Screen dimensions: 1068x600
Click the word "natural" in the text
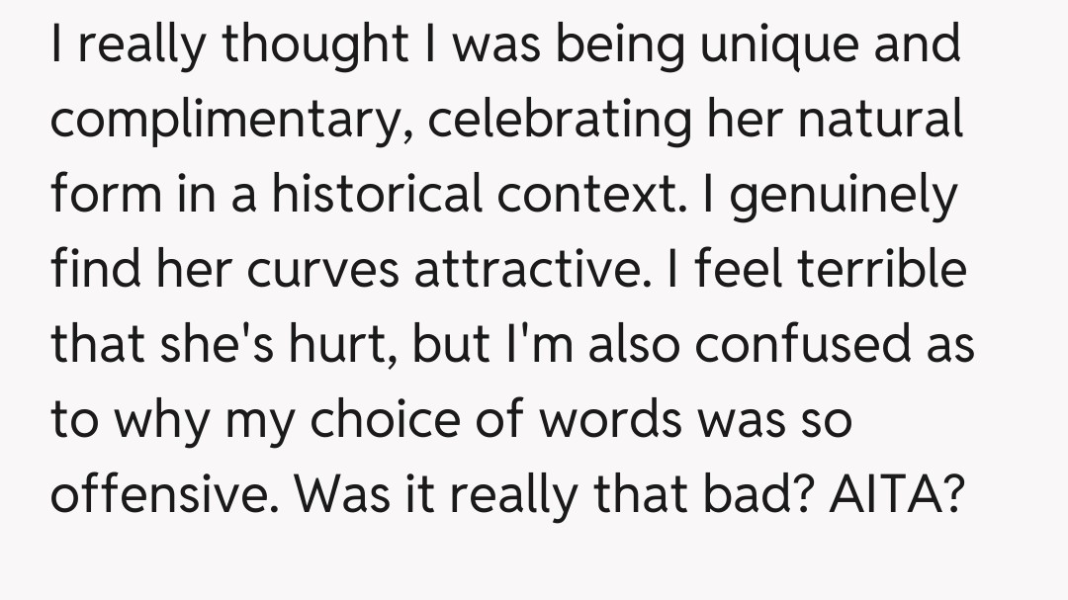[x=882, y=121]
